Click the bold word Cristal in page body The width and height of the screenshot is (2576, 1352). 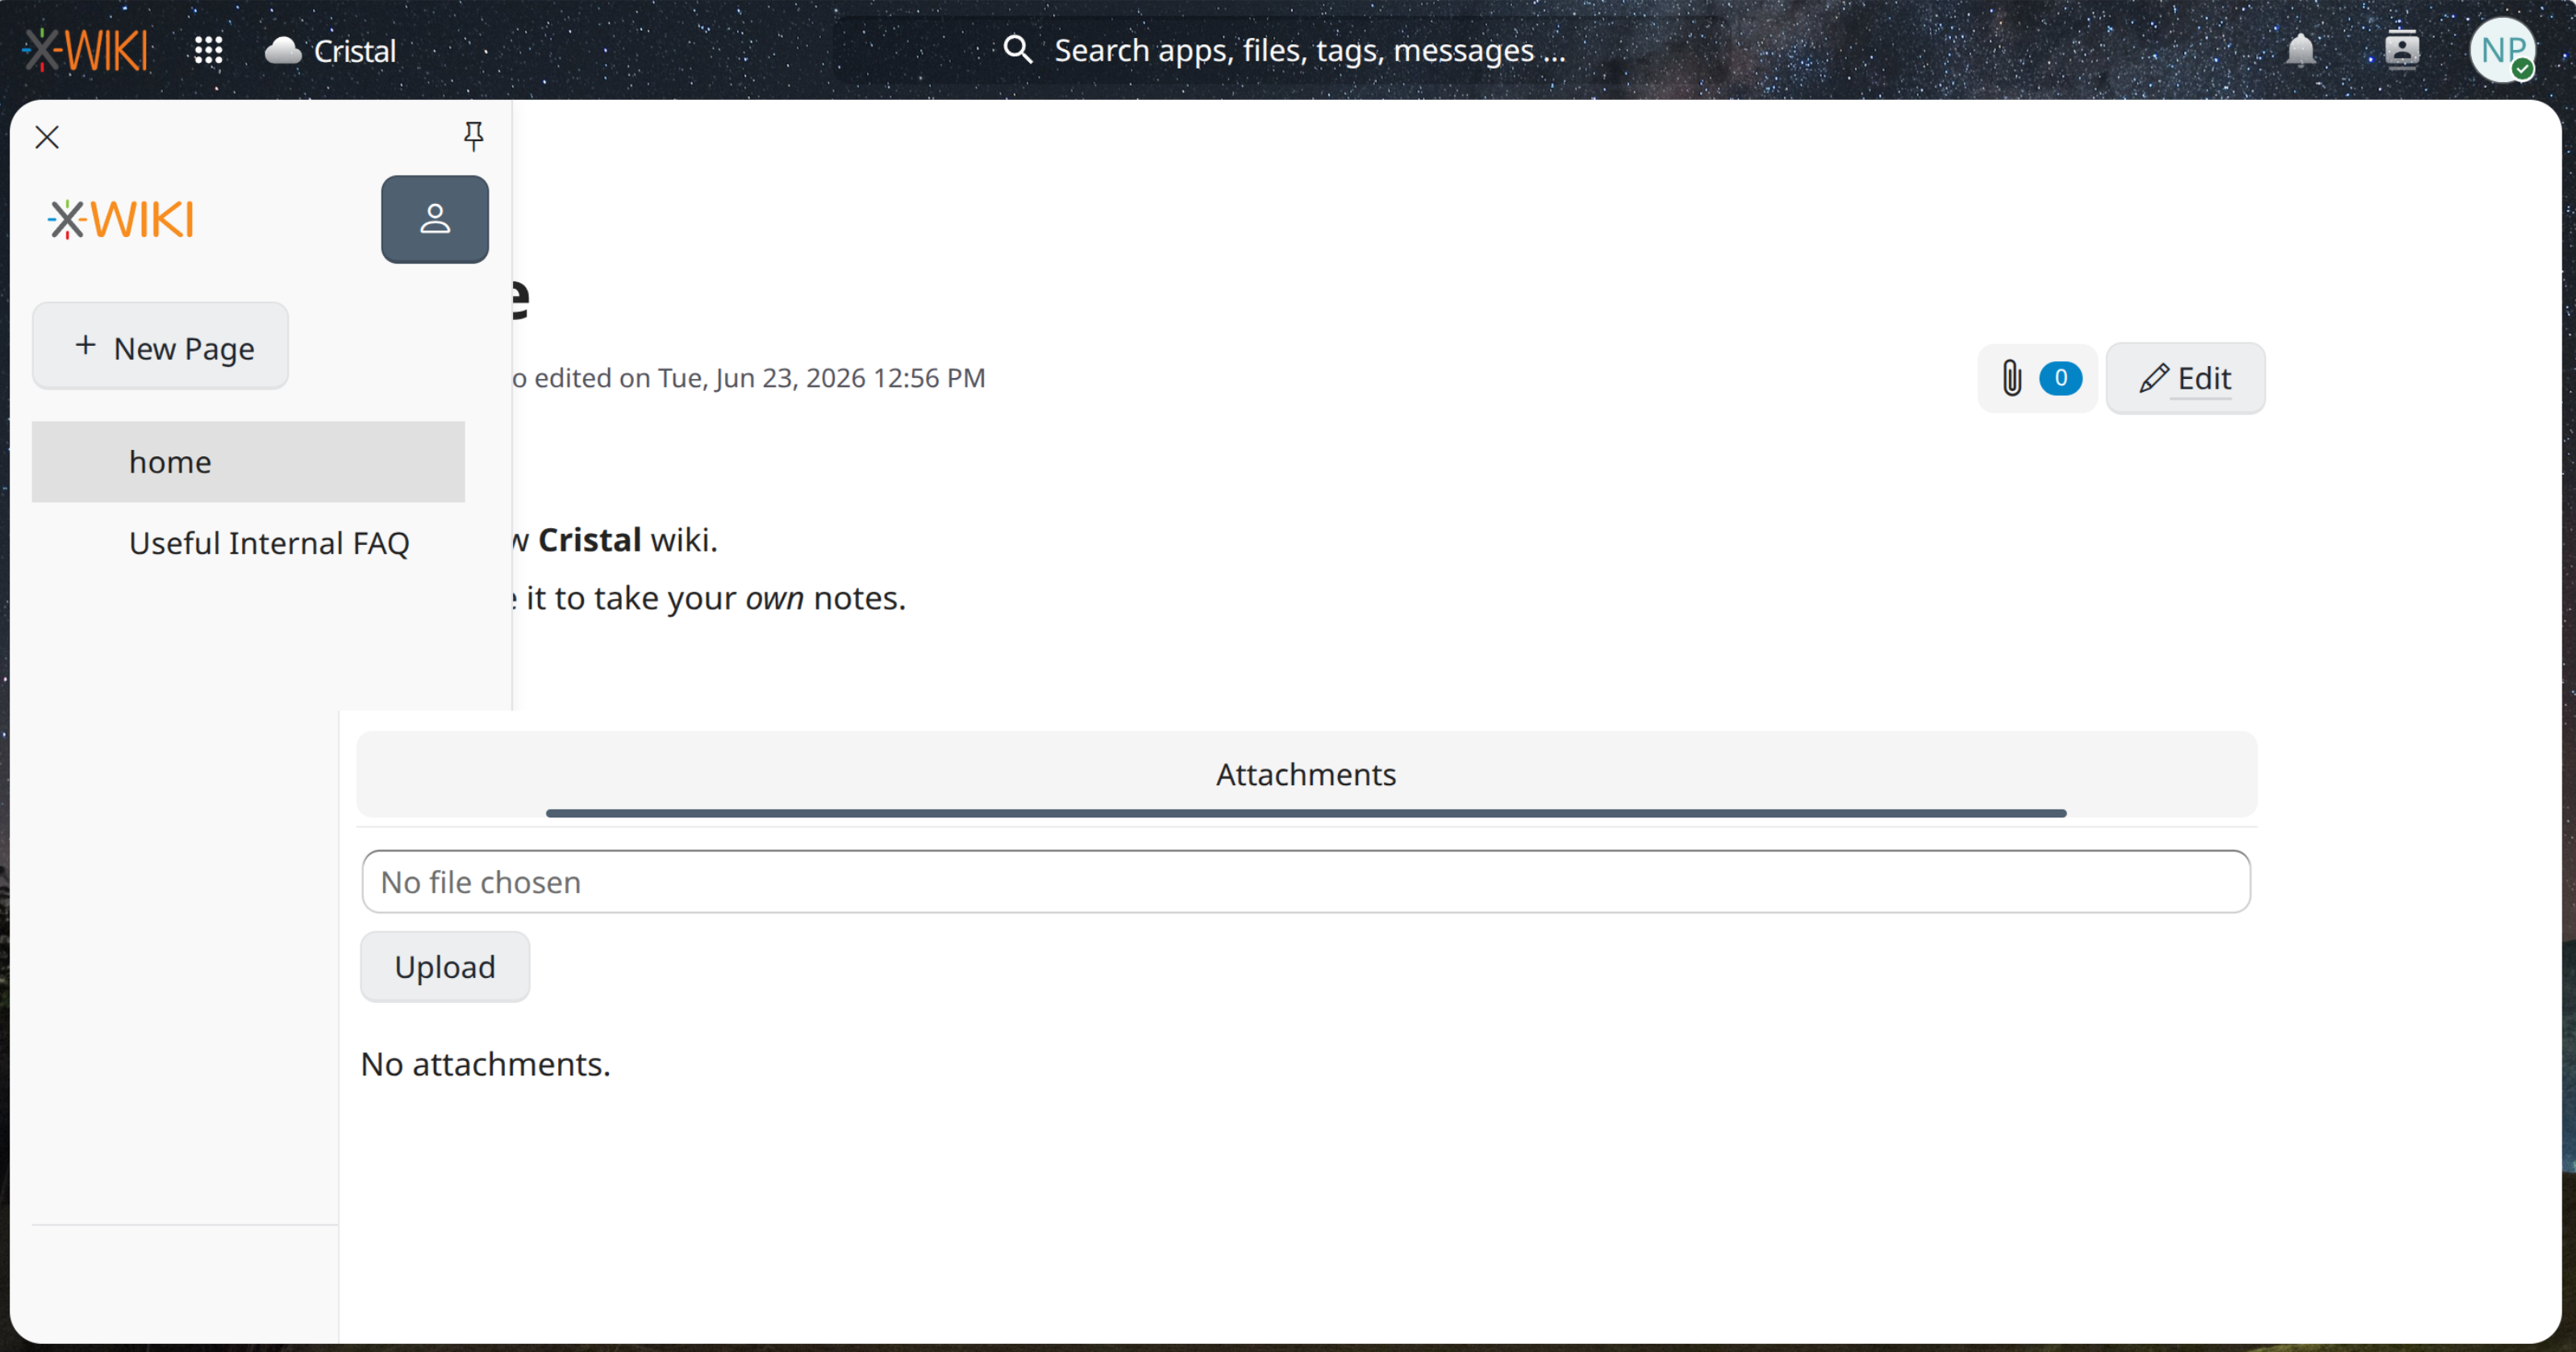(x=590, y=539)
